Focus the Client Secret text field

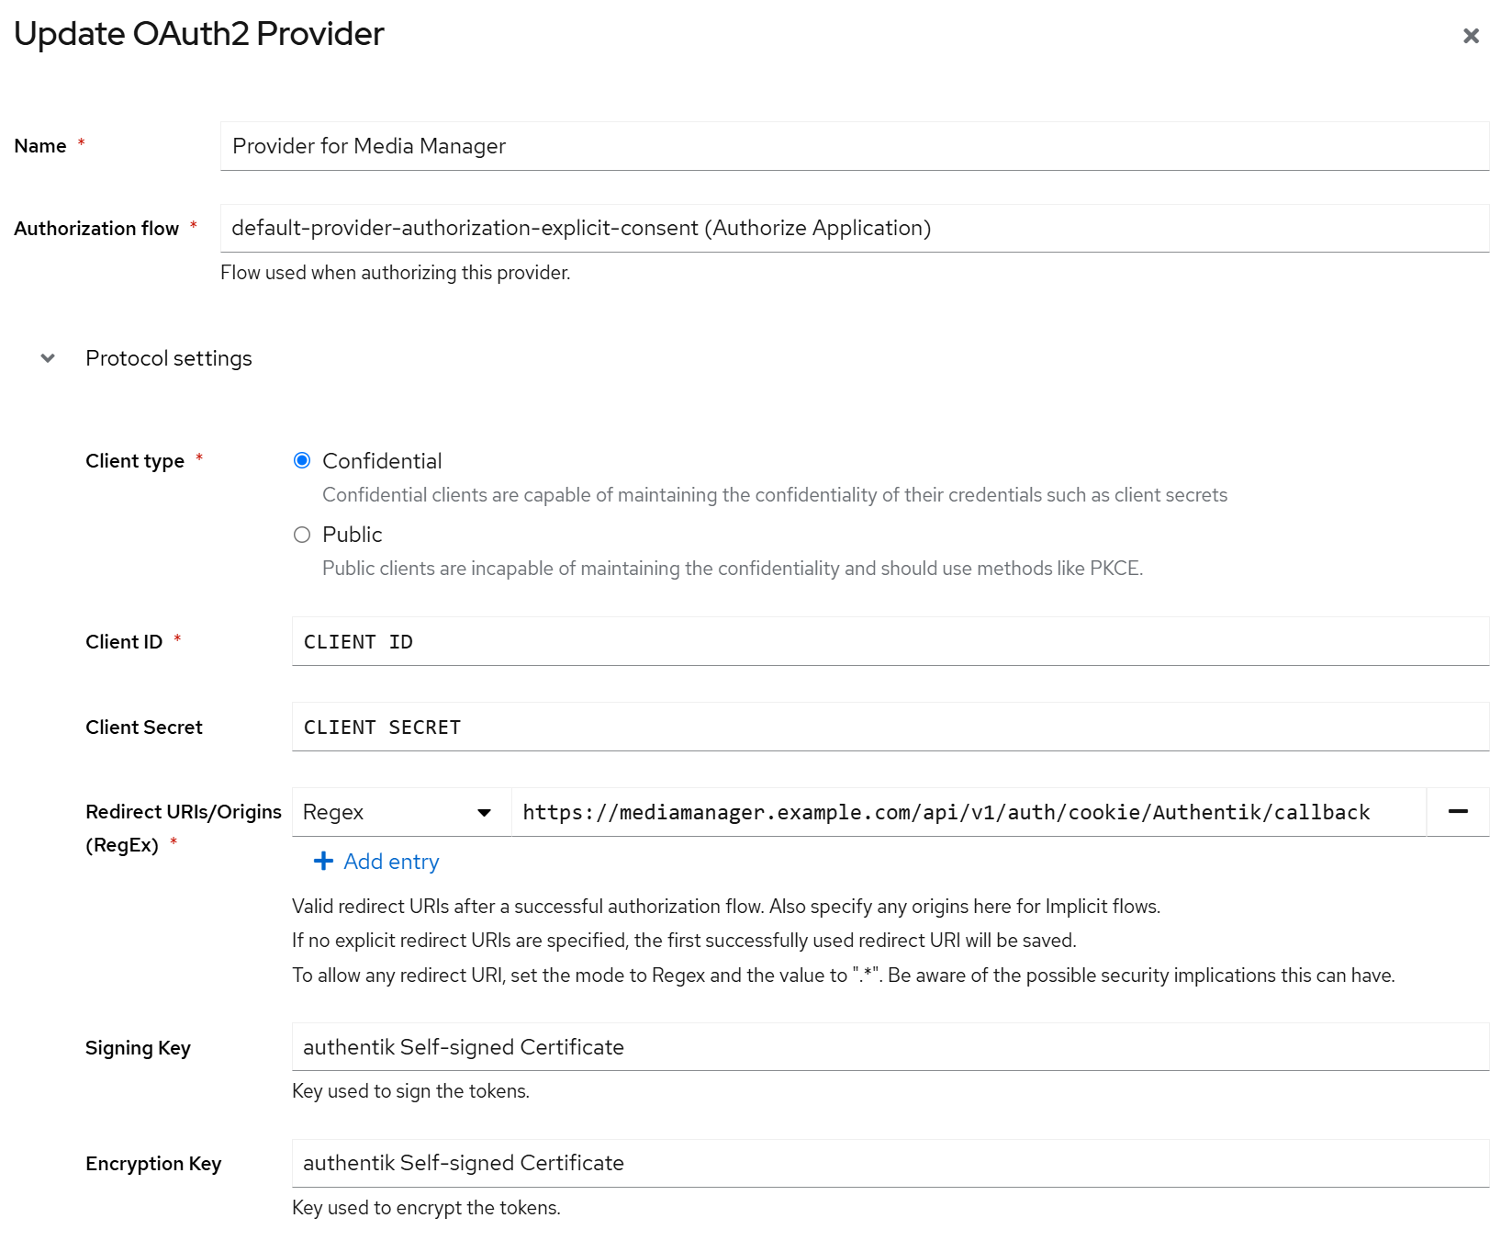(890, 728)
